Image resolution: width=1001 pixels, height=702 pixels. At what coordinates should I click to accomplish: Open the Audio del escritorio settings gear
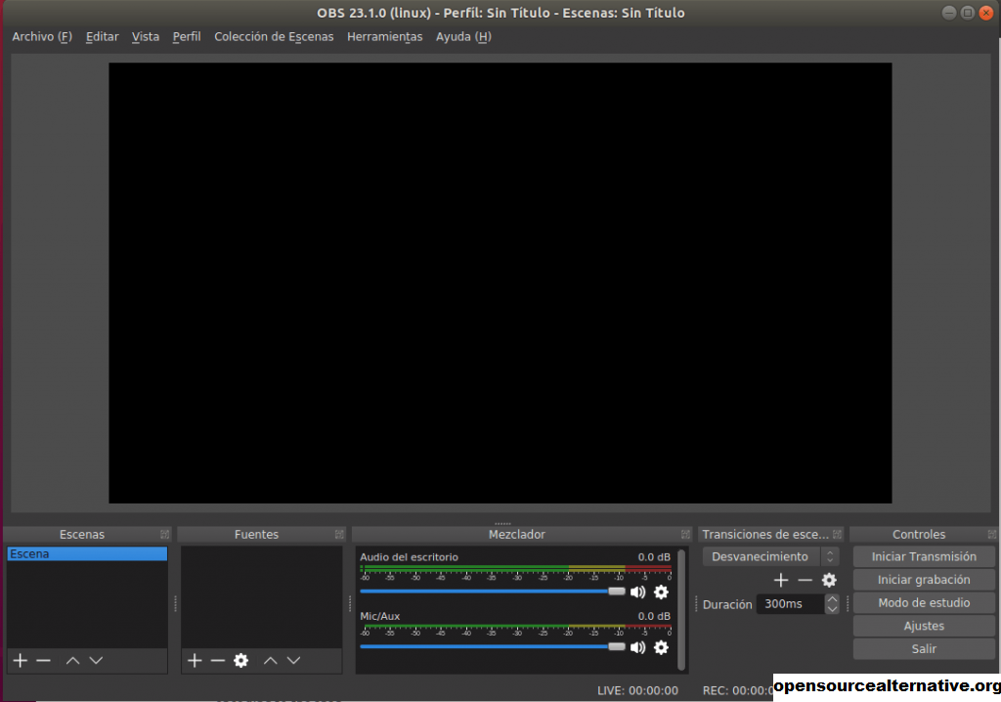coord(662,592)
